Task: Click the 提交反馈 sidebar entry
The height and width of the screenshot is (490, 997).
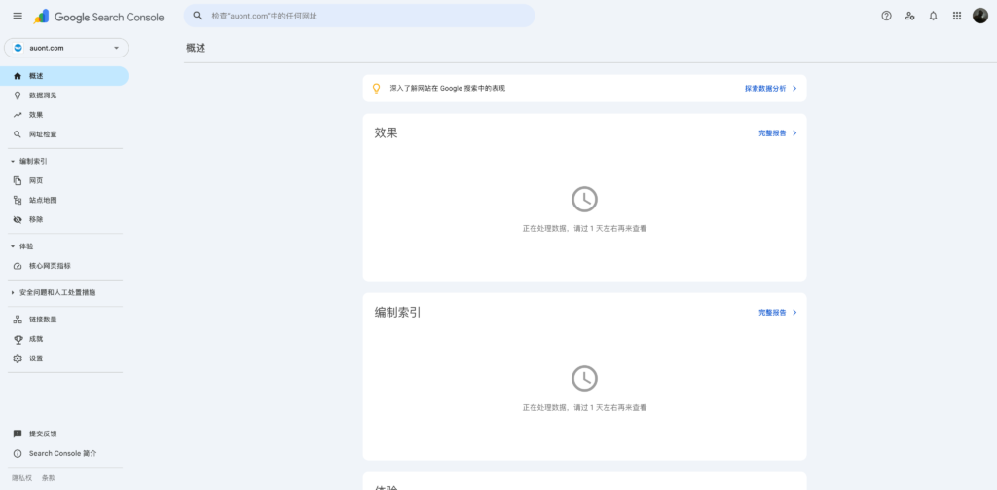Action: pos(64,434)
